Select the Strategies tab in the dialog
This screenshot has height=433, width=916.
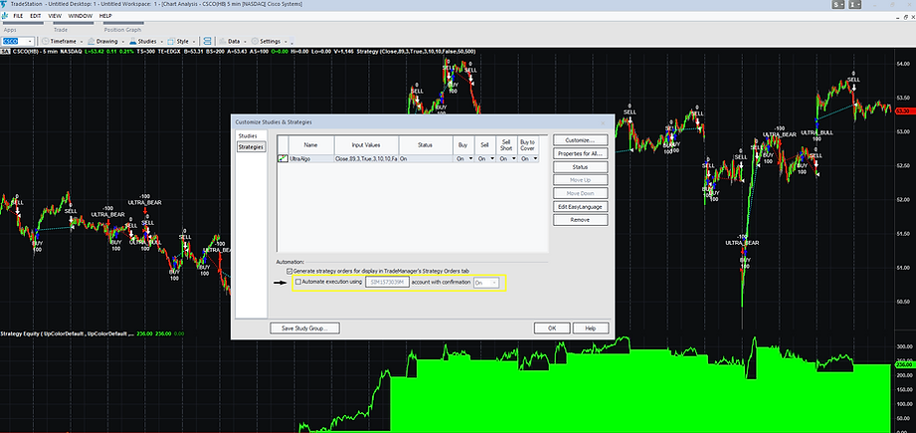pos(251,147)
